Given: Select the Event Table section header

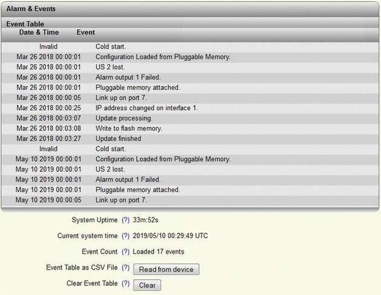Looking at the screenshot, I should click(25, 24).
